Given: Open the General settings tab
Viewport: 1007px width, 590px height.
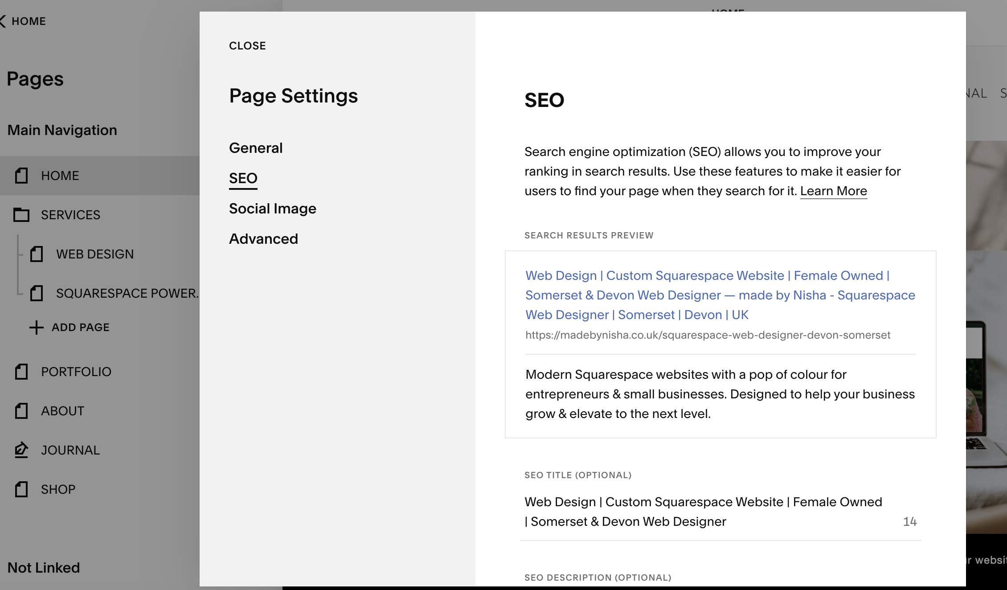Looking at the screenshot, I should point(256,148).
